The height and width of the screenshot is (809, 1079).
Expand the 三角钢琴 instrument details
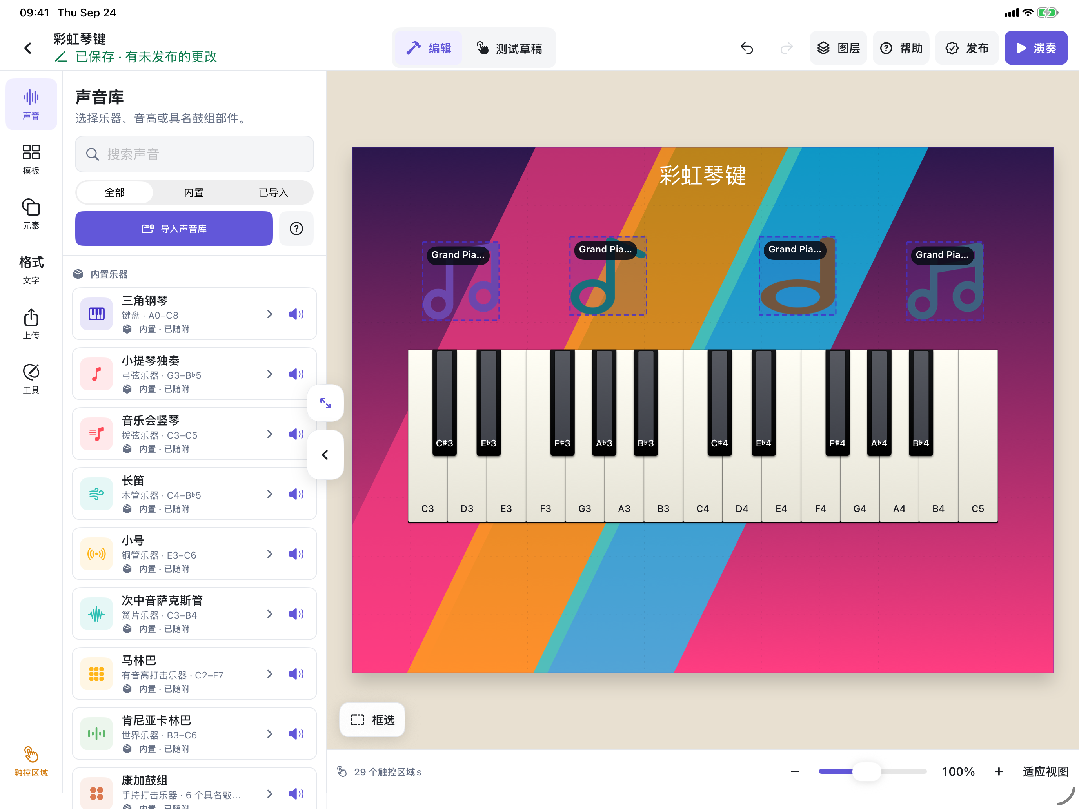(270, 314)
